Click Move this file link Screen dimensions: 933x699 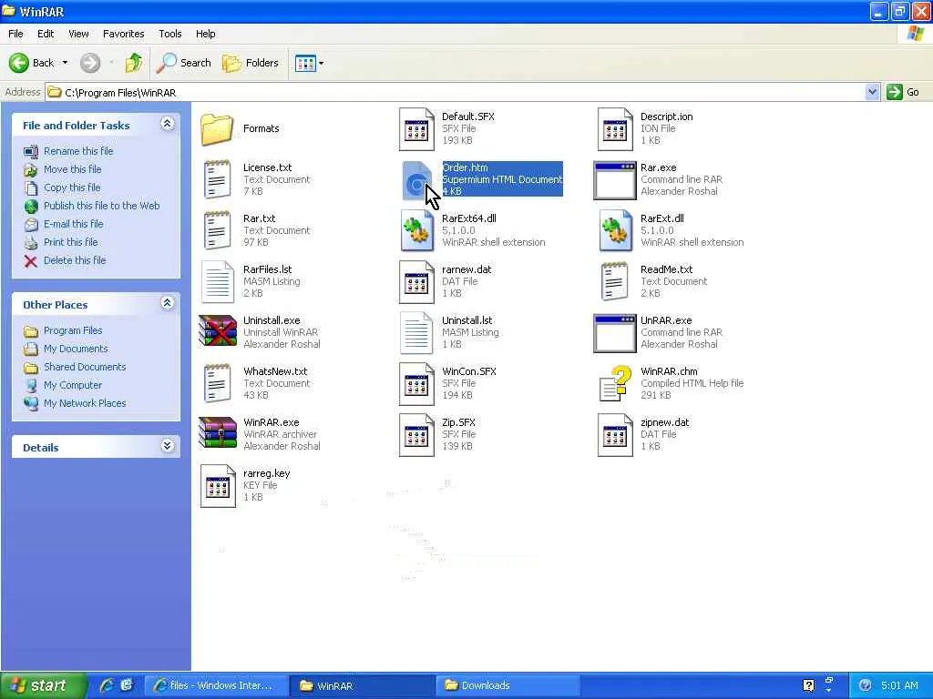pos(72,169)
